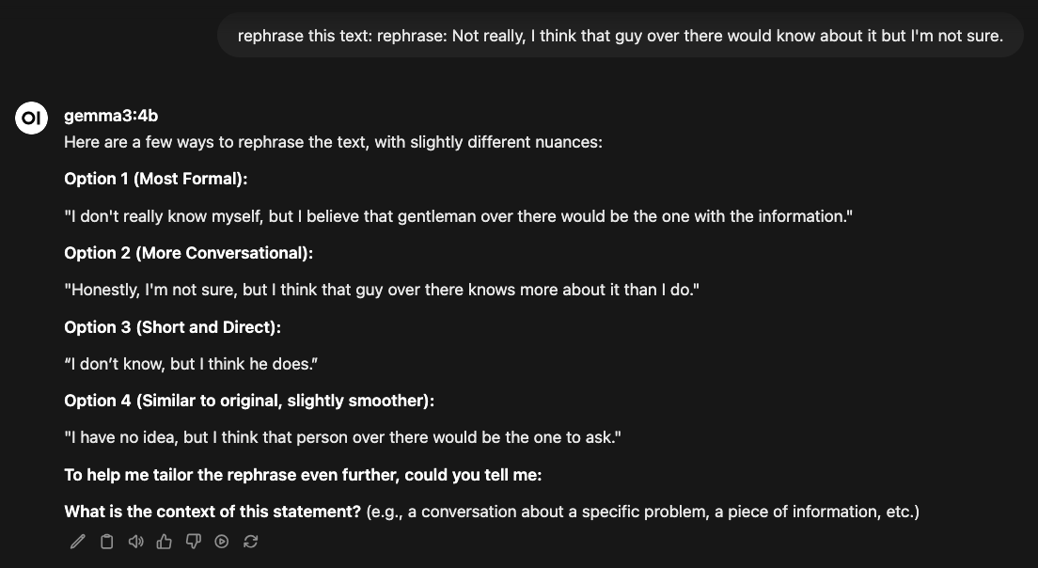Copy the response with the clipboard icon
Screen dimensions: 1038x568
coord(106,542)
